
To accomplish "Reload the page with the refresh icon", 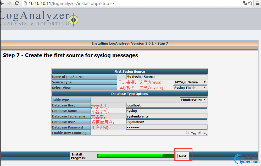I will (17, 3).
